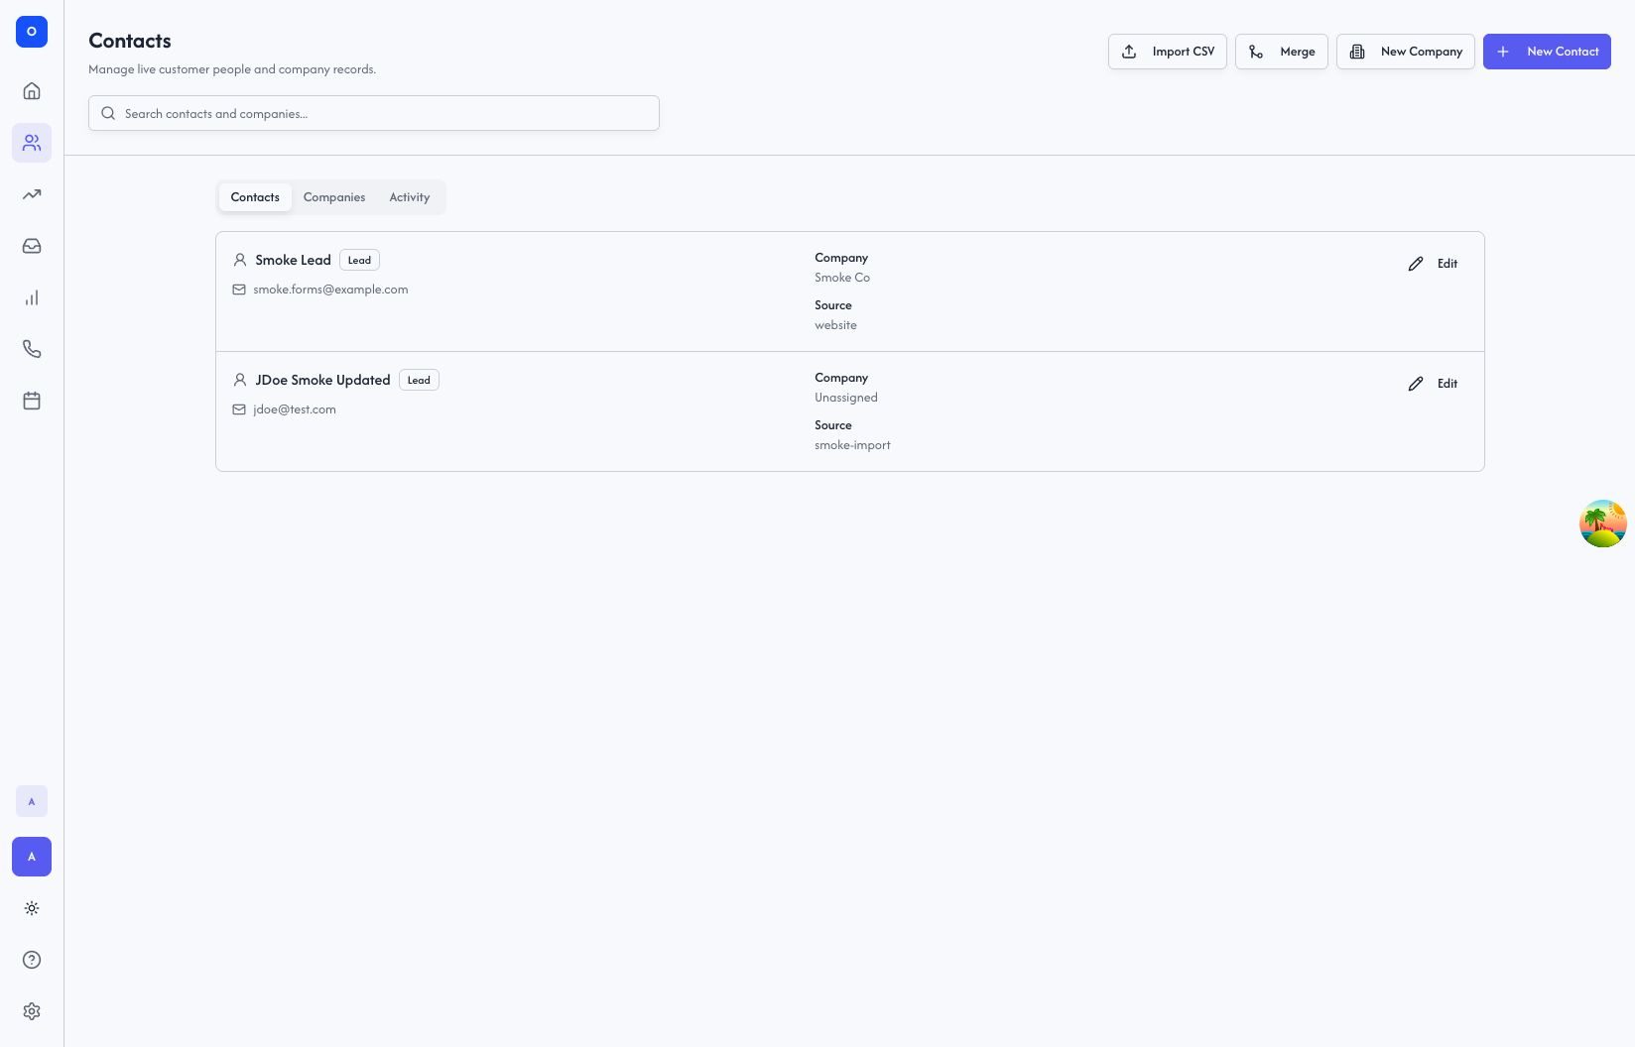Click Import CSV button

tap(1168, 52)
